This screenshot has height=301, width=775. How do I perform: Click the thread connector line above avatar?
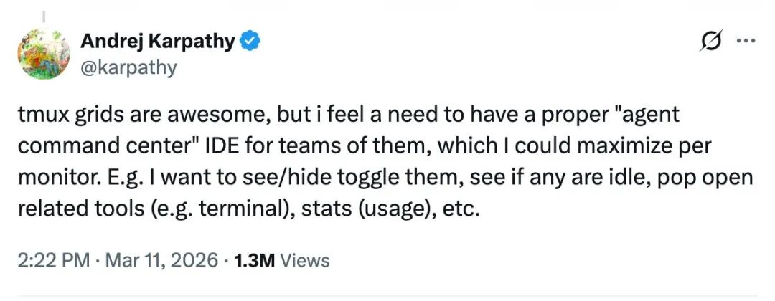click(x=45, y=17)
